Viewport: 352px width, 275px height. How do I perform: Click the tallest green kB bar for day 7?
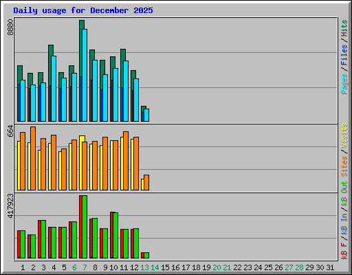(85, 227)
